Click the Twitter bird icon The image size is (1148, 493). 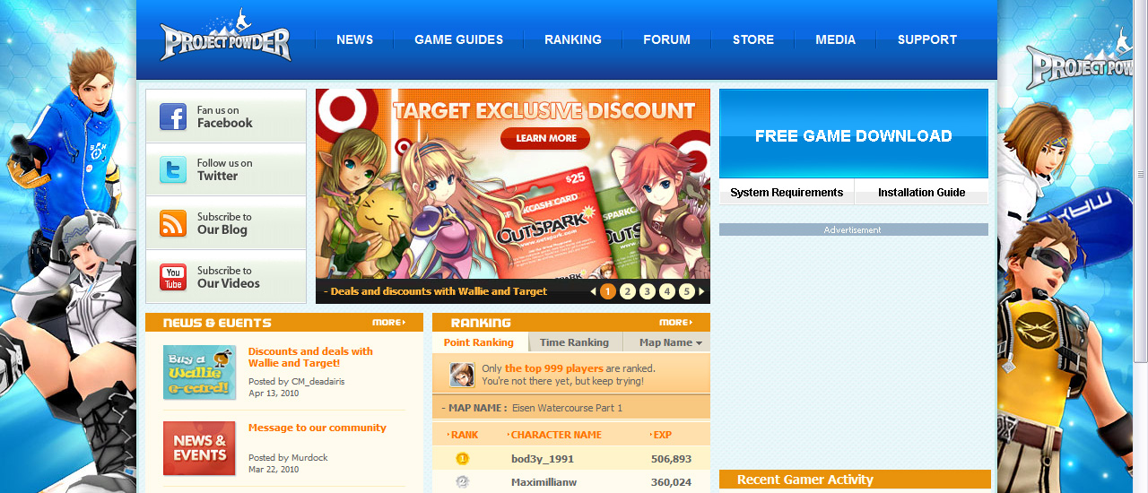click(173, 169)
